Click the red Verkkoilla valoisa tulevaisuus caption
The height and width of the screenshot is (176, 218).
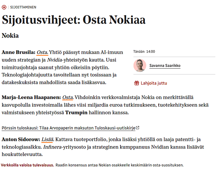(x=28, y=165)
